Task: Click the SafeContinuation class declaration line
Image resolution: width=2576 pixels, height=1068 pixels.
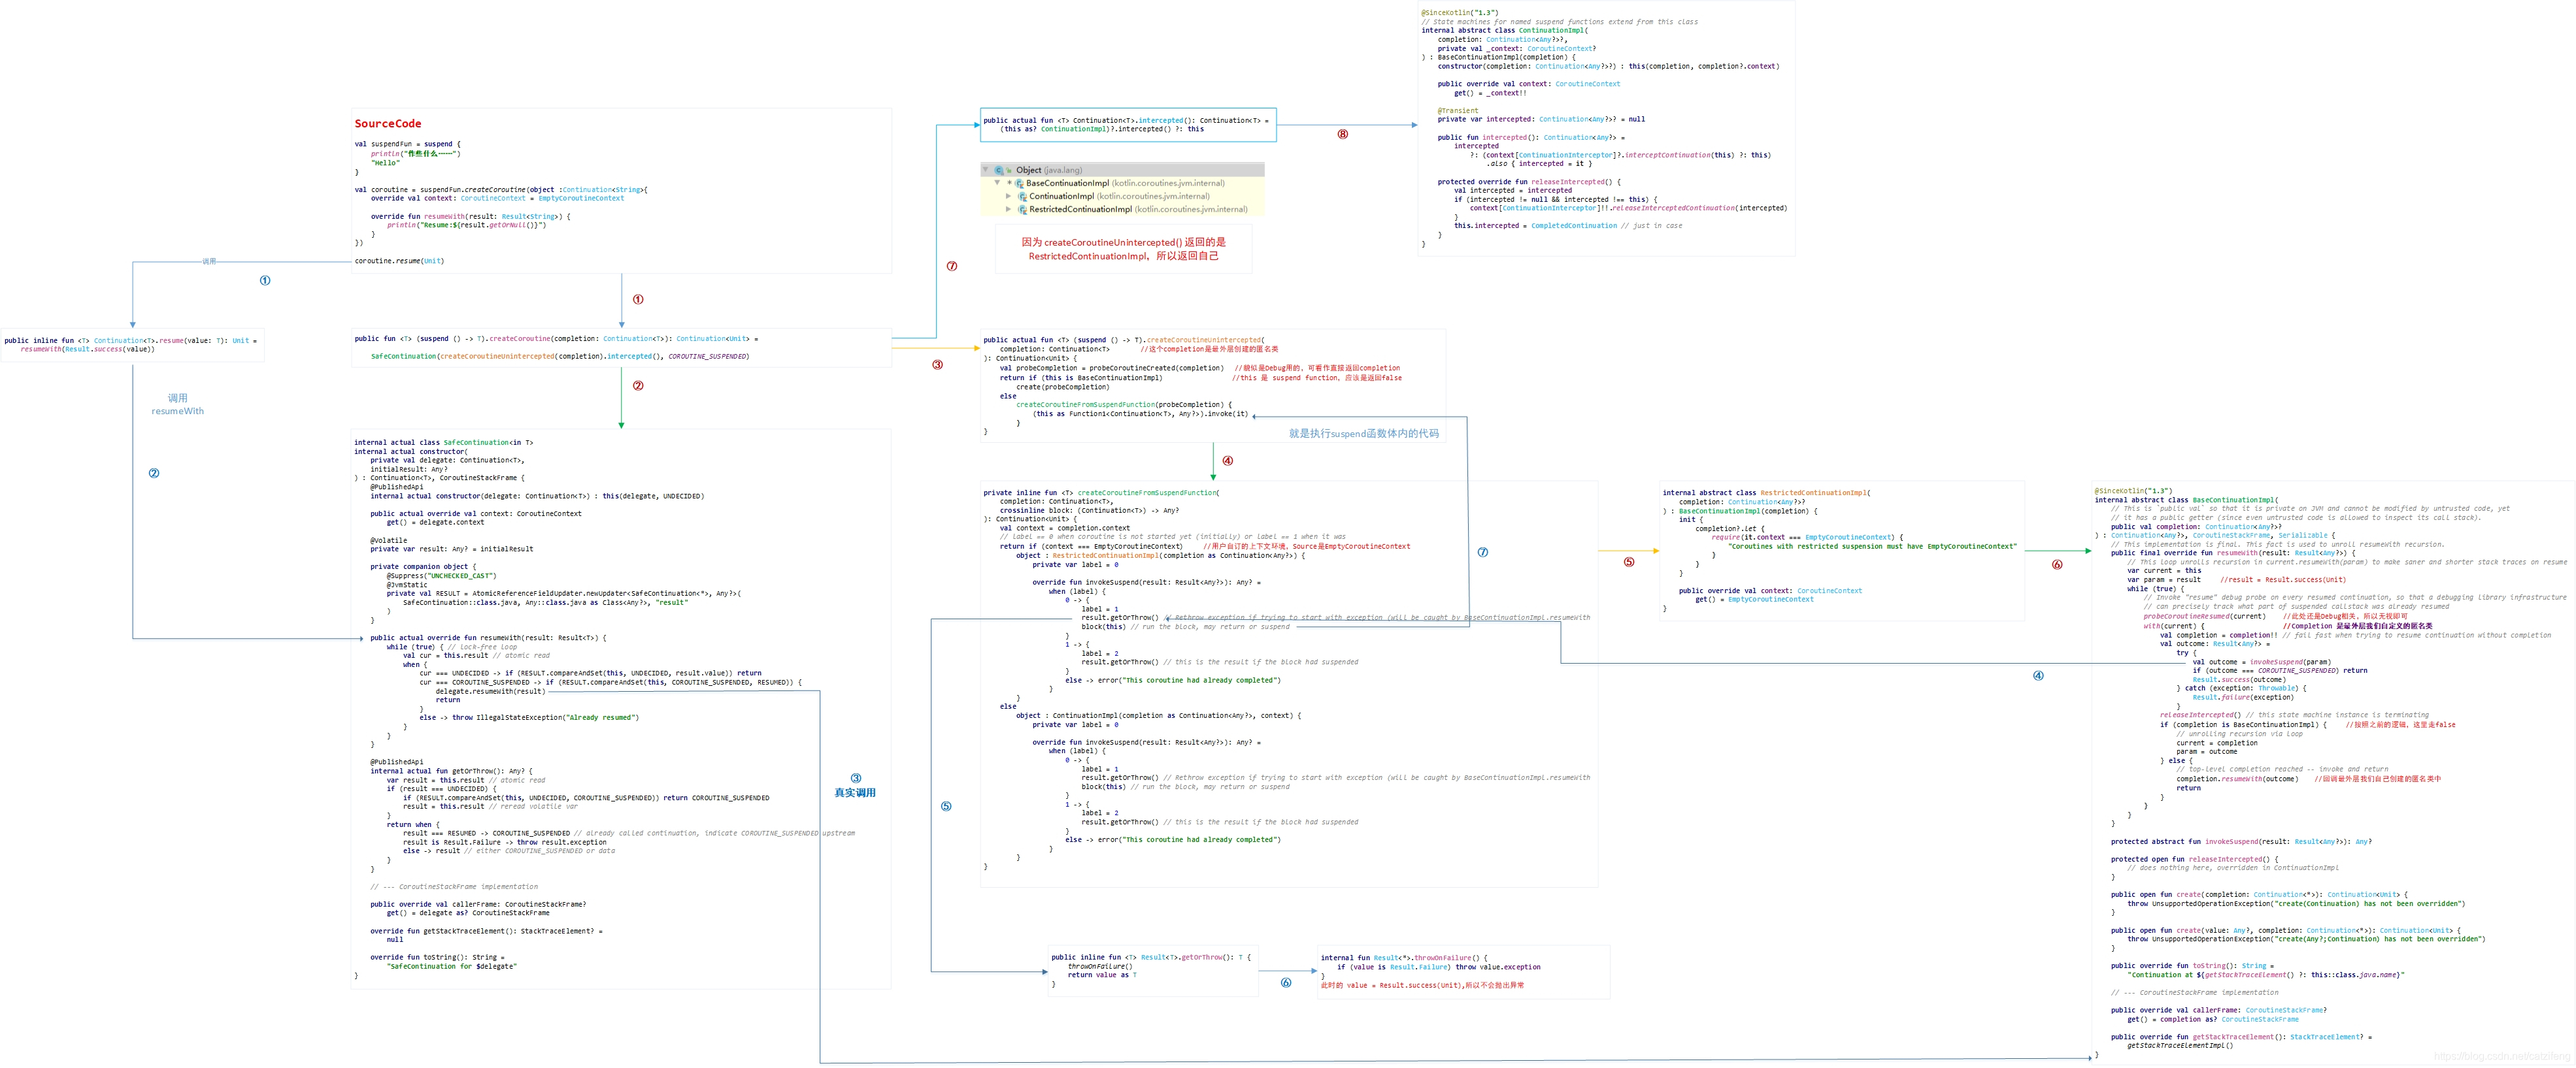Action: (443, 443)
